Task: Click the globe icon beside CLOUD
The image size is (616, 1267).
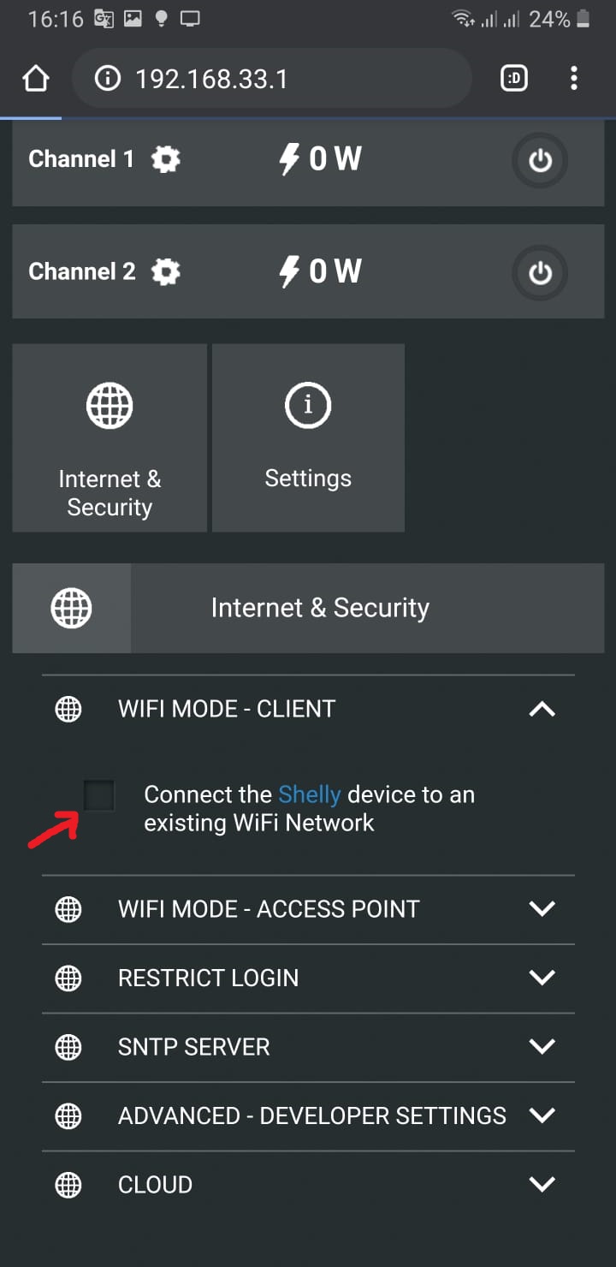Action: (68, 1185)
